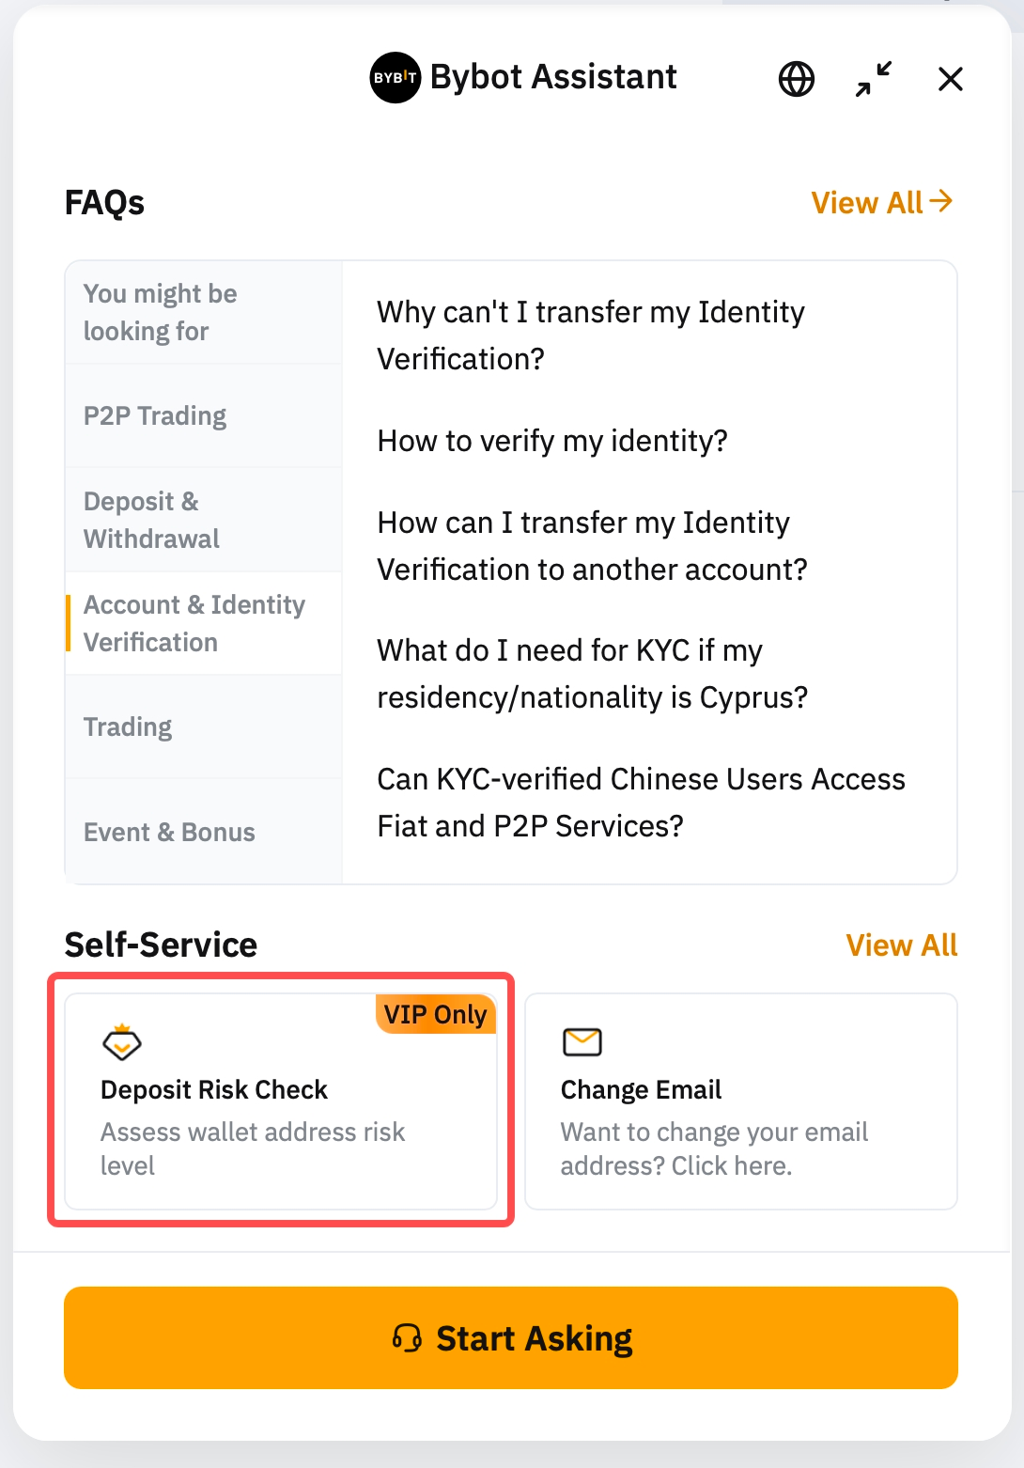This screenshot has height=1468, width=1024.
Task: Click the Deposit Risk Check diamond icon
Action: pyautogui.click(x=121, y=1041)
